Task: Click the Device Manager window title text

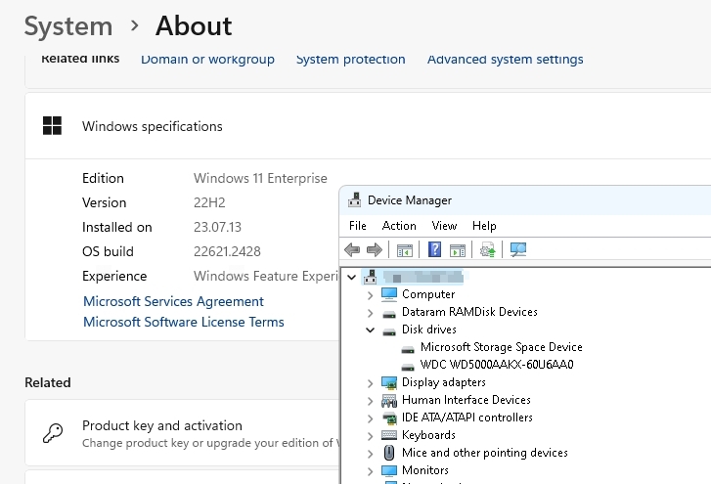Action: (410, 200)
